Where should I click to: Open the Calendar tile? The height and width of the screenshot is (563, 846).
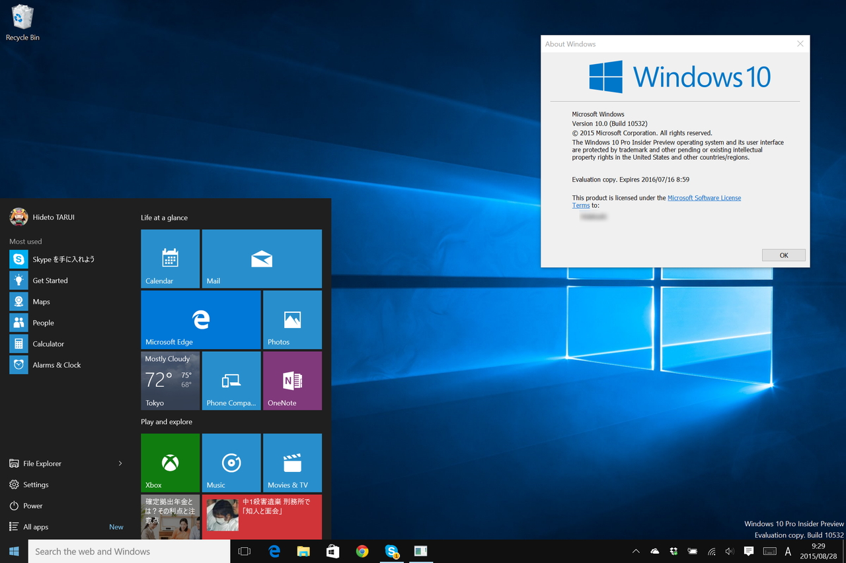click(170, 258)
